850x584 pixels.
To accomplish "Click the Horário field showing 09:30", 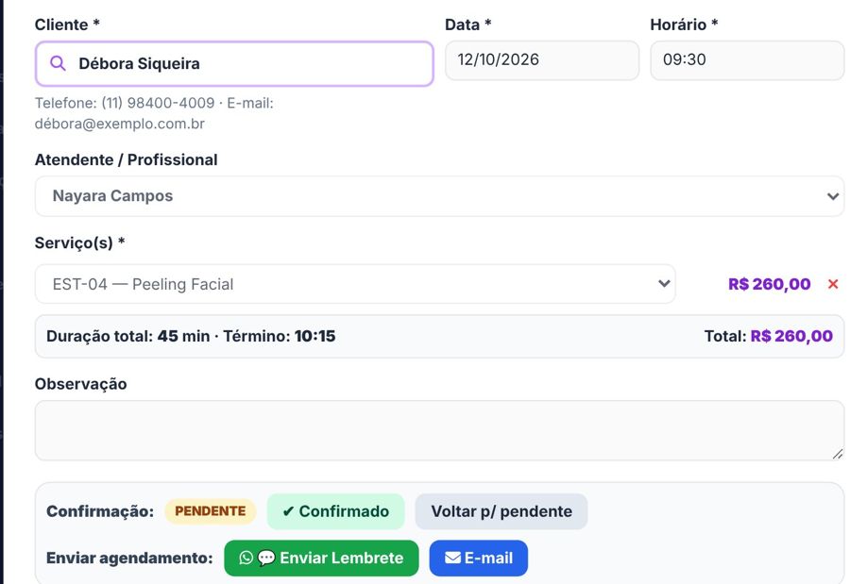I will 747,60.
